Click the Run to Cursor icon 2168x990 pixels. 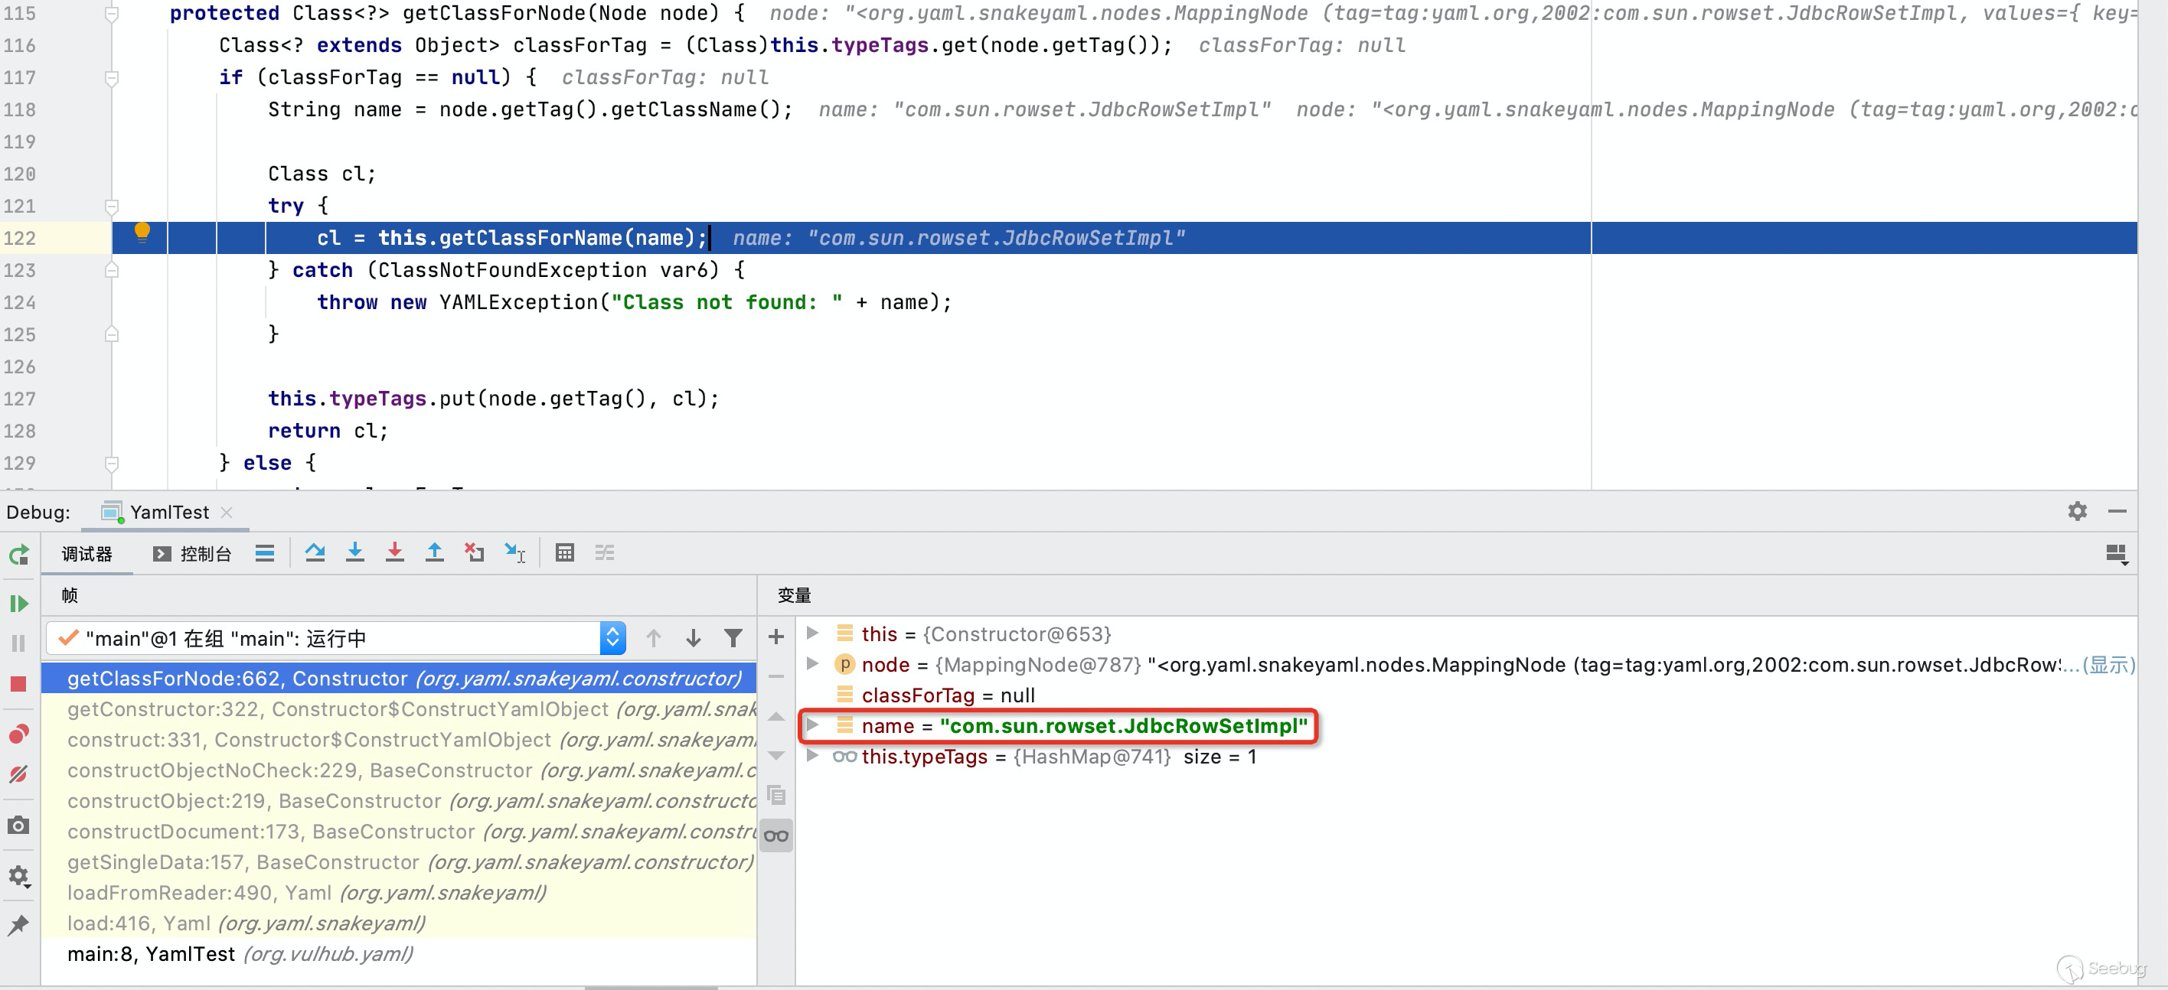(x=514, y=552)
